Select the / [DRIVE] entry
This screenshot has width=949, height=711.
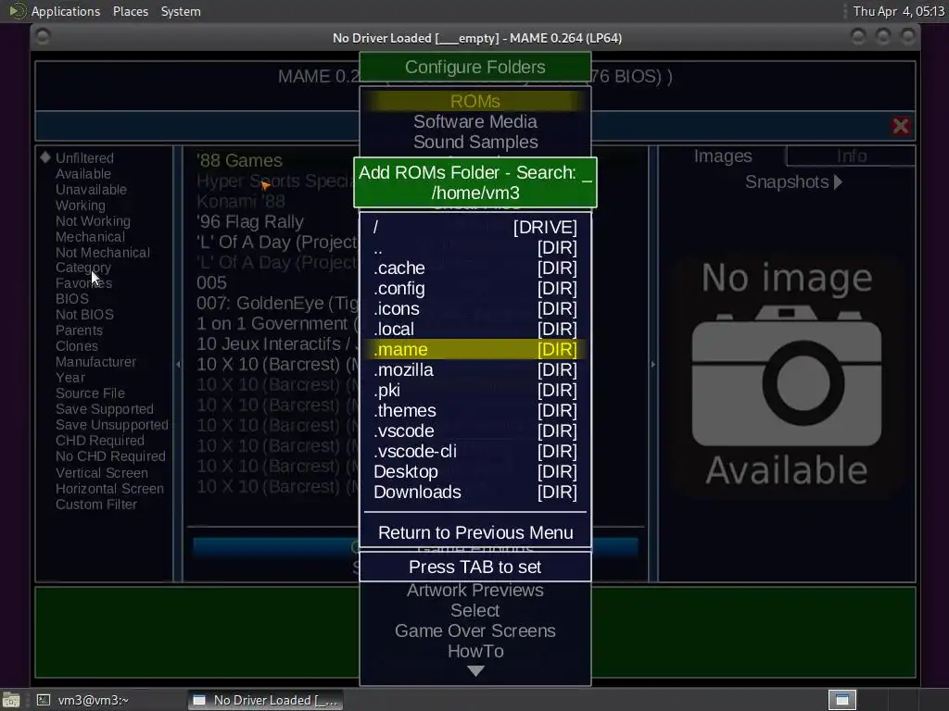(x=475, y=228)
